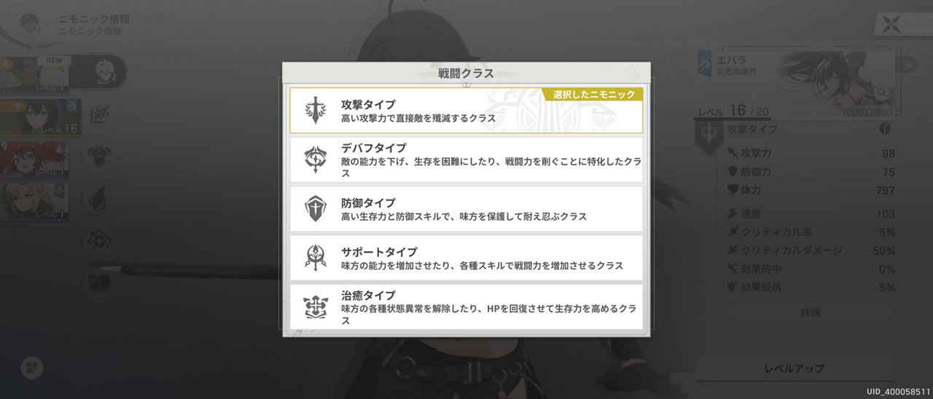Select 防御タイプ class description row
The image size is (933, 399).
466,208
